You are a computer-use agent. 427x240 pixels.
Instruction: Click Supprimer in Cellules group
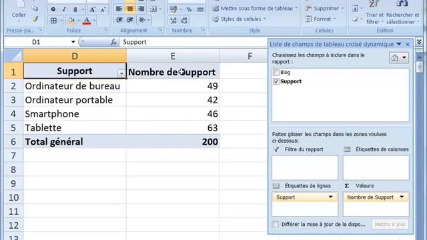point(325,9)
